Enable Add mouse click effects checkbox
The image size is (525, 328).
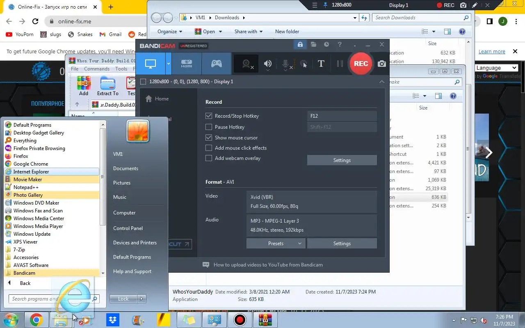(x=209, y=148)
